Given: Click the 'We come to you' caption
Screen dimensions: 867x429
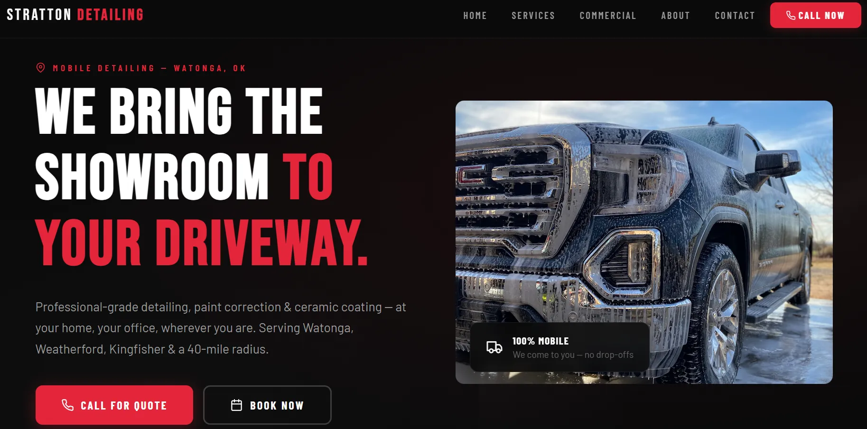Looking at the screenshot, I should [573, 355].
